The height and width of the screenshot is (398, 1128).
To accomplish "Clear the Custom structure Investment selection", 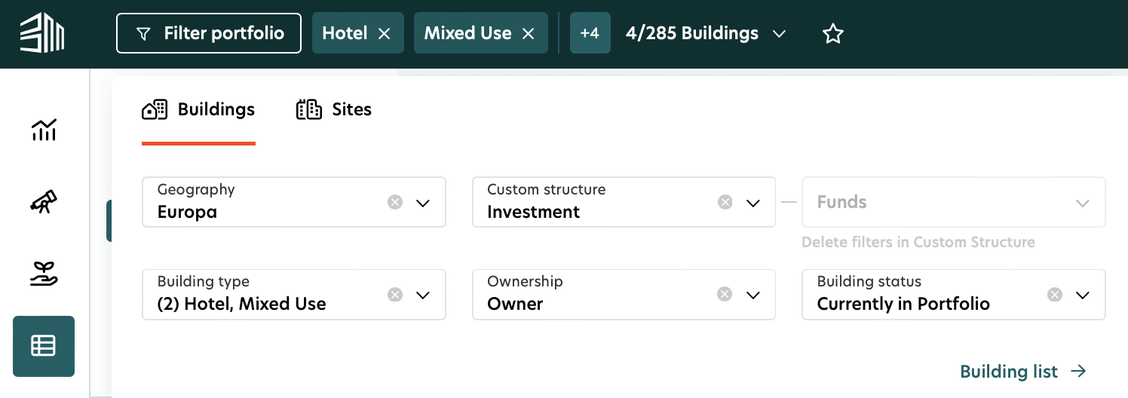I will click(725, 202).
